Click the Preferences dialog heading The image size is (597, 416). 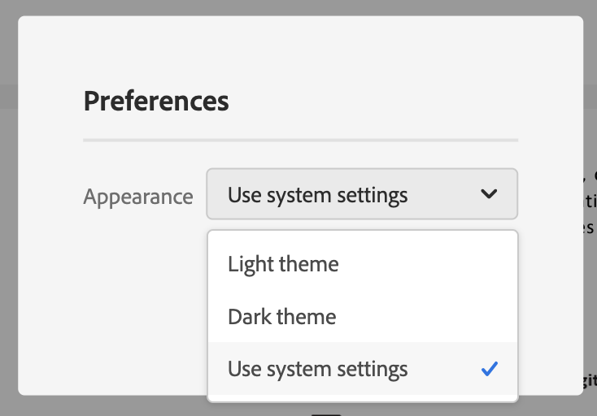(156, 101)
